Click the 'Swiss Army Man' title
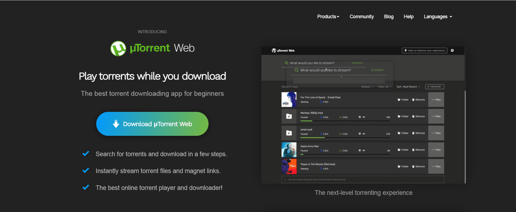 [x=310, y=146]
